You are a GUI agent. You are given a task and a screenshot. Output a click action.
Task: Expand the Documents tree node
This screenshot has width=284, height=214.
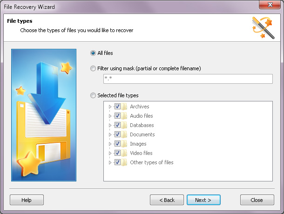110,134
